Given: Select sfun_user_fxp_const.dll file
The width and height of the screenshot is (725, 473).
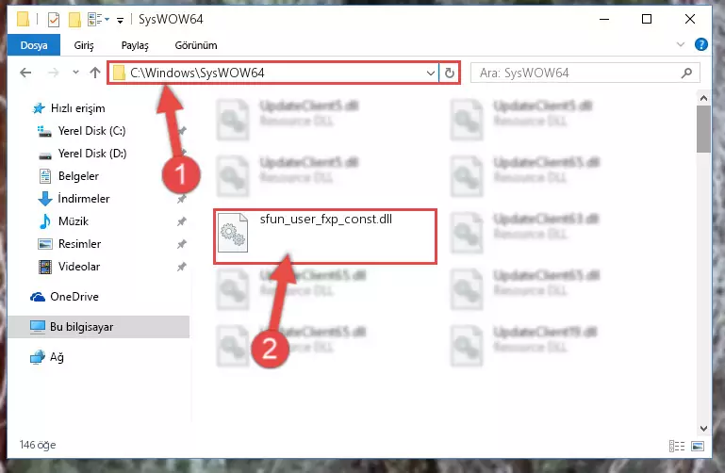Looking at the screenshot, I should click(x=325, y=236).
